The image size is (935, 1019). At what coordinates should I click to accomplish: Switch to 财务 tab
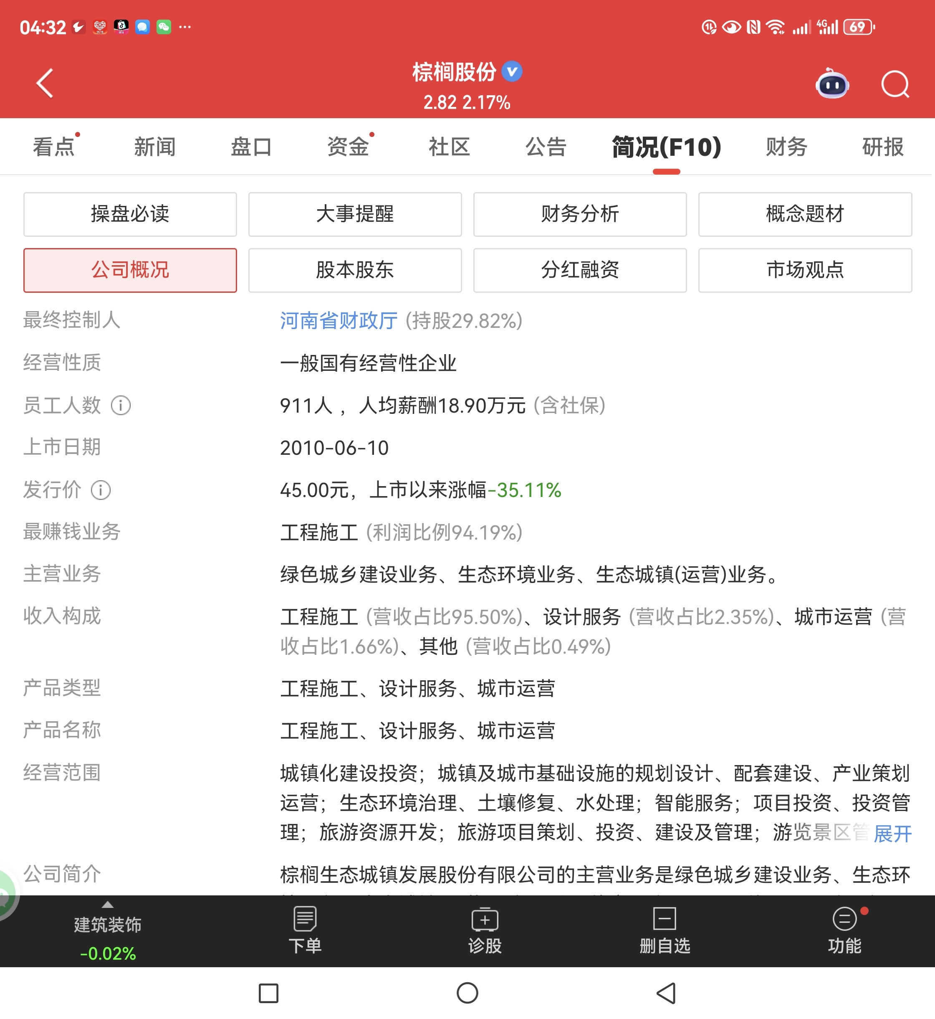click(x=786, y=147)
